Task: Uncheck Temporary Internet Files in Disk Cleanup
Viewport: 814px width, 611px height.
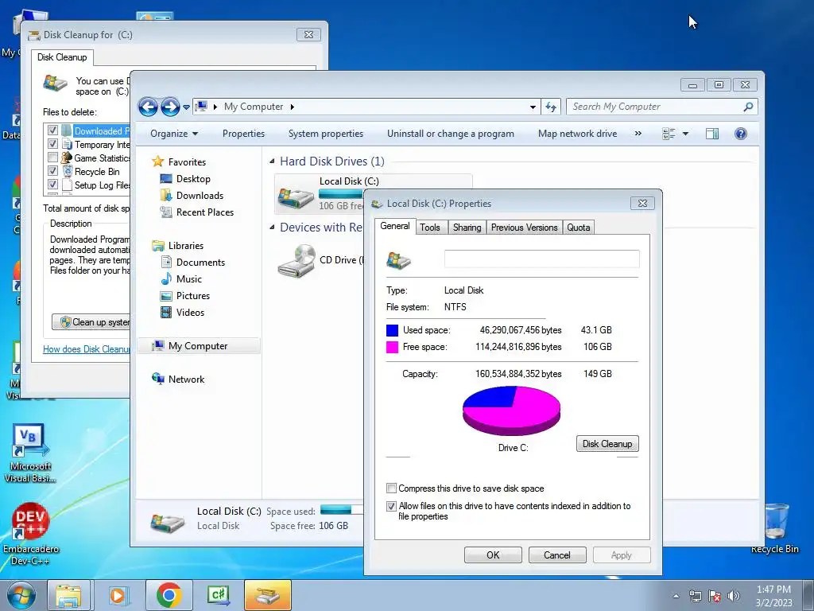Action: [x=52, y=143]
